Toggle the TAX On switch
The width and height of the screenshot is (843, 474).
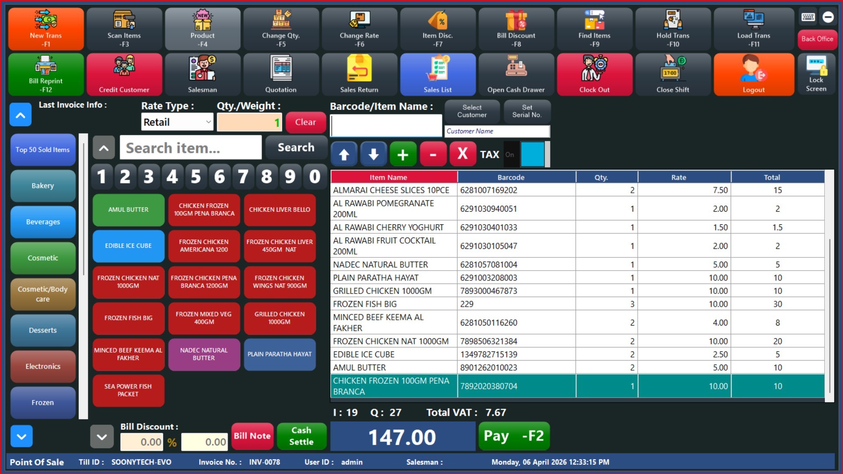tap(510, 155)
